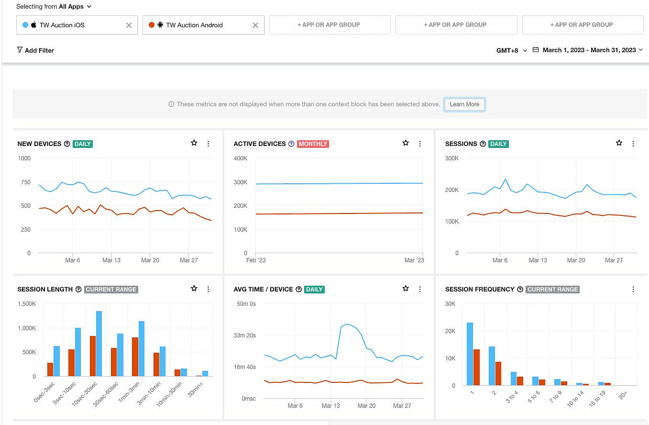Open the March 1 - March 31, 2023 date range picker
Screen dimensions: 649x425
[x=589, y=50]
